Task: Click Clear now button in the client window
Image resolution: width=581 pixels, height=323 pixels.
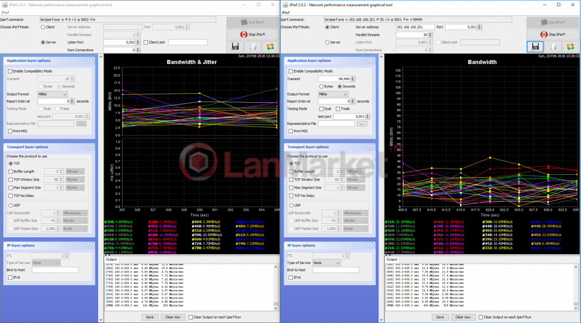Action: coord(463,317)
